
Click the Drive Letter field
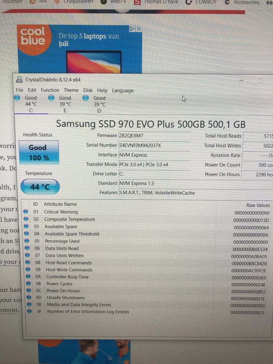pos(154,174)
